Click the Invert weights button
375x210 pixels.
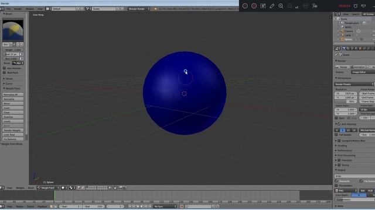click(x=13, y=108)
